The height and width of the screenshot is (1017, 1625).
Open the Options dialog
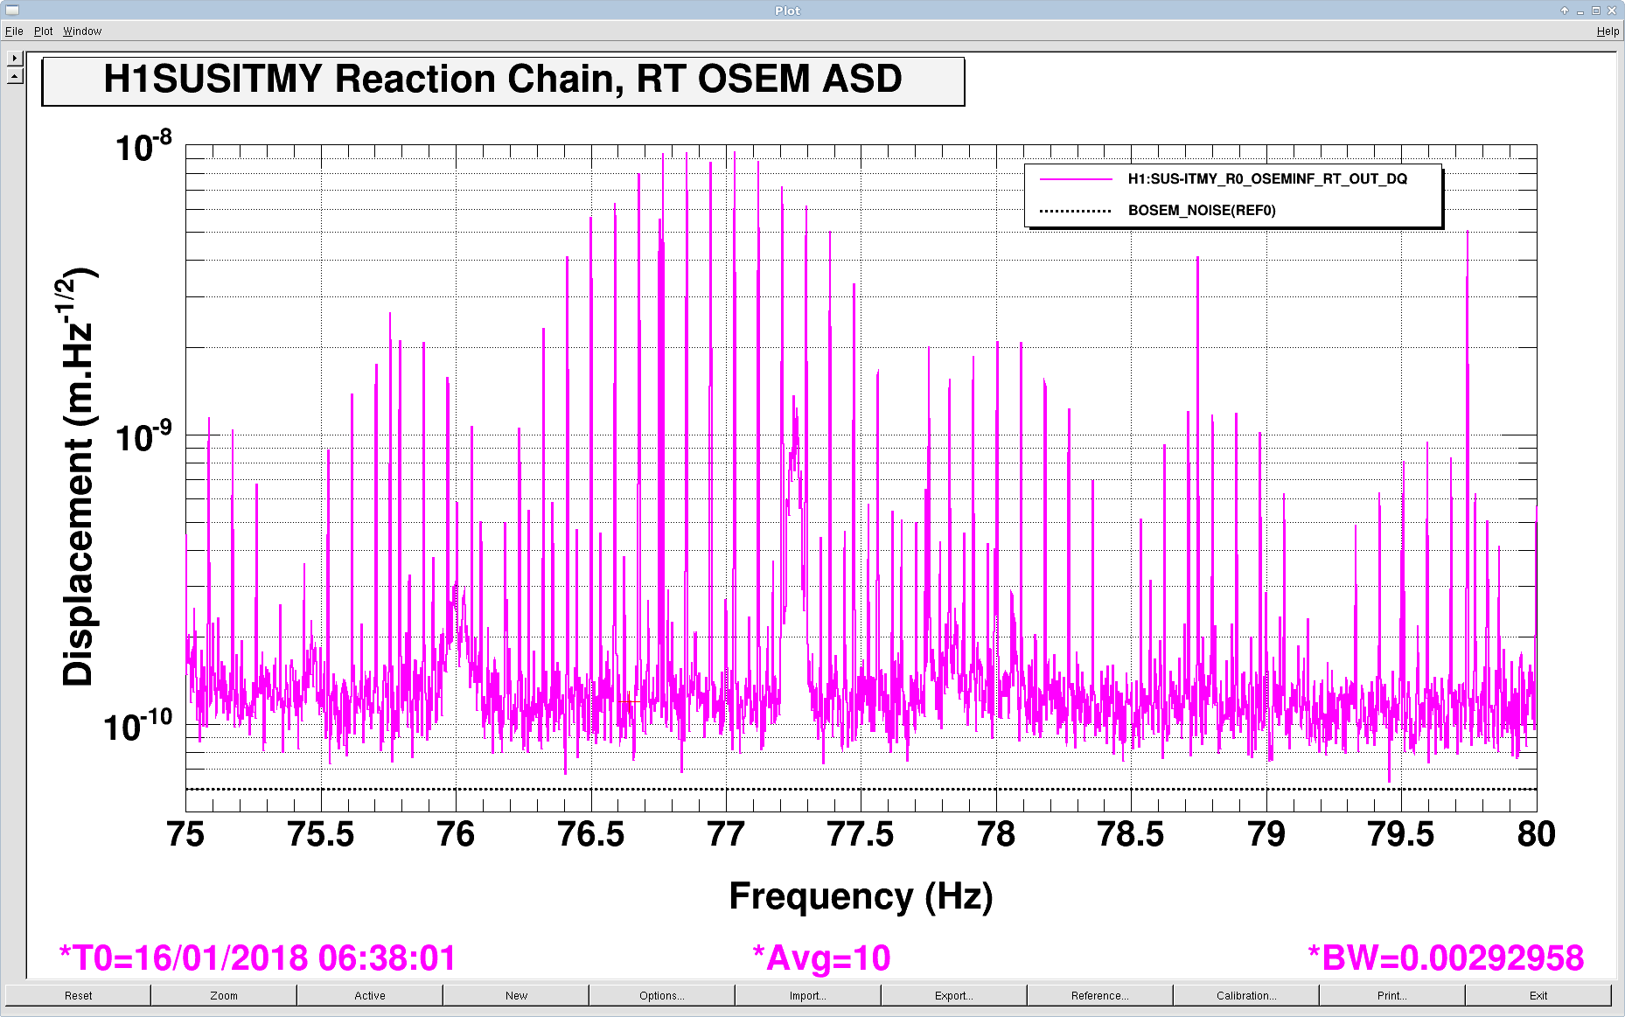tap(661, 995)
